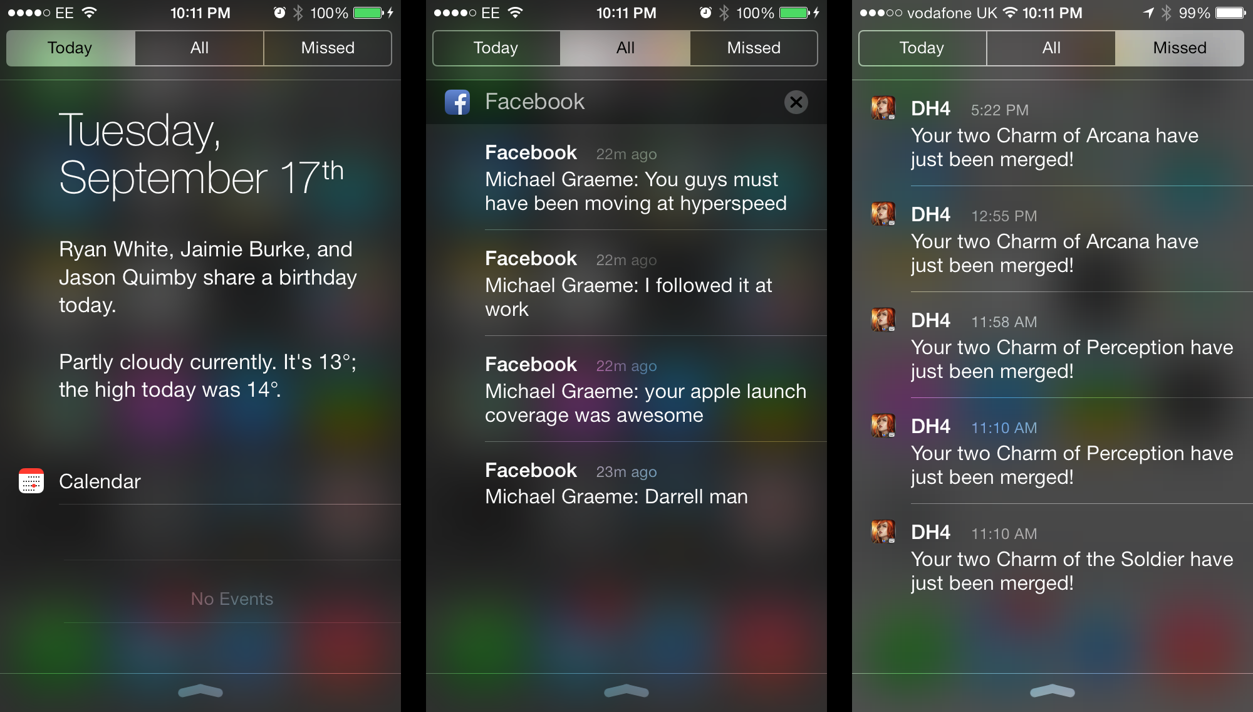Tap the Calendar app icon
The image size is (1253, 712).
tap(32, 479)
